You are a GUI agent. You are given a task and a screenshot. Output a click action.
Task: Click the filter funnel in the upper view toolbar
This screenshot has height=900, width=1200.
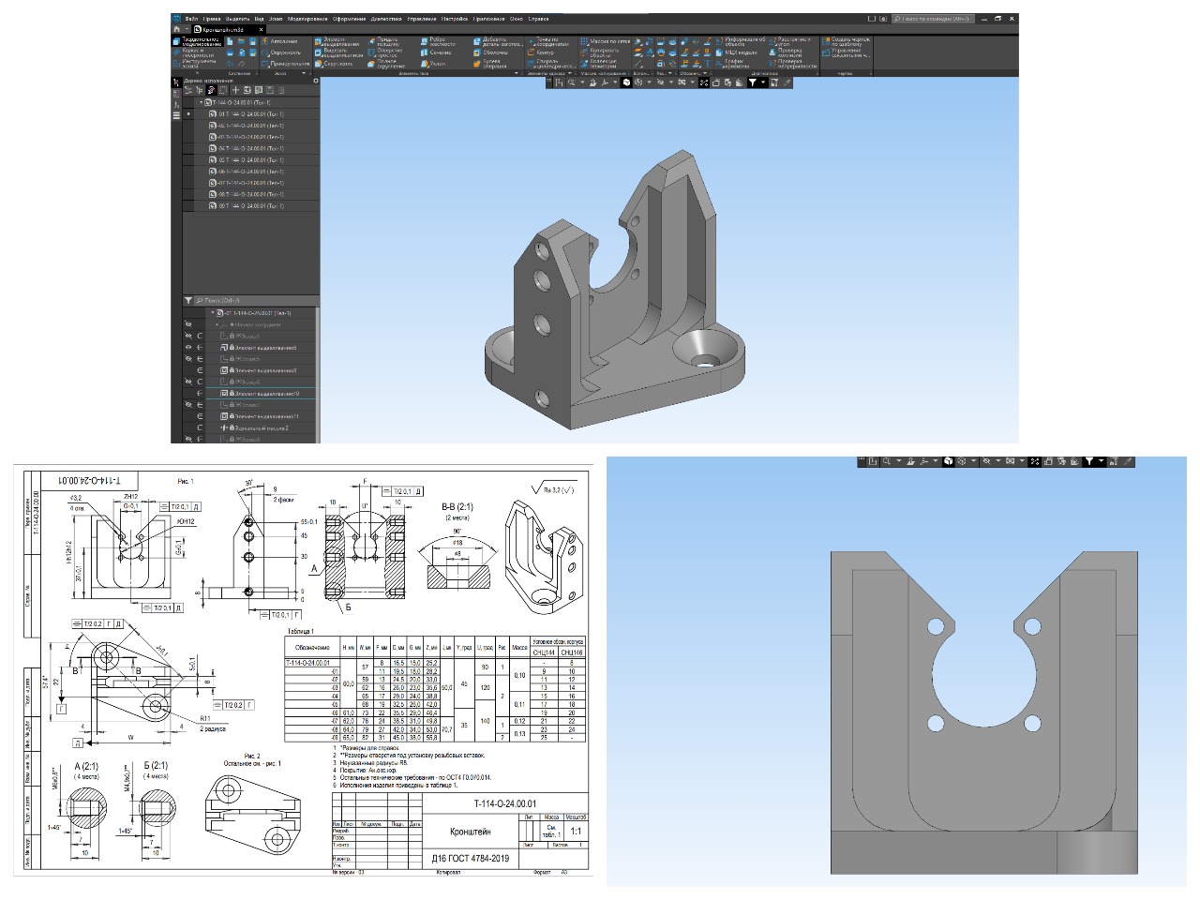[x=752, y=82]
